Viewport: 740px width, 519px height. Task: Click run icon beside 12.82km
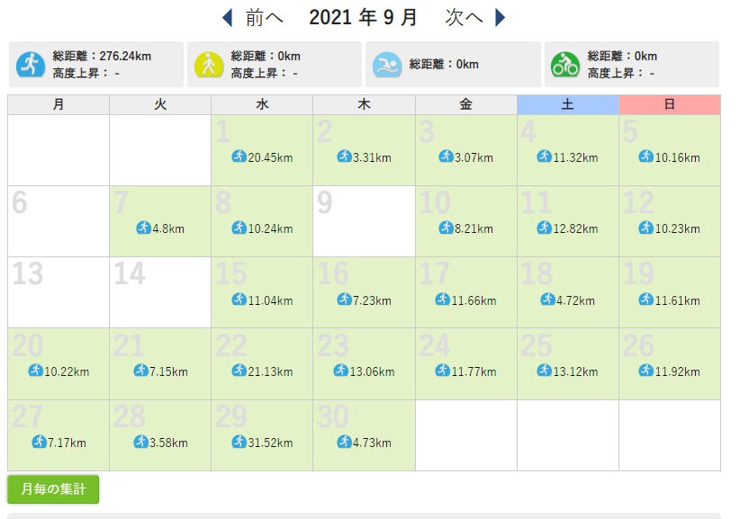[x=544, y=228]
